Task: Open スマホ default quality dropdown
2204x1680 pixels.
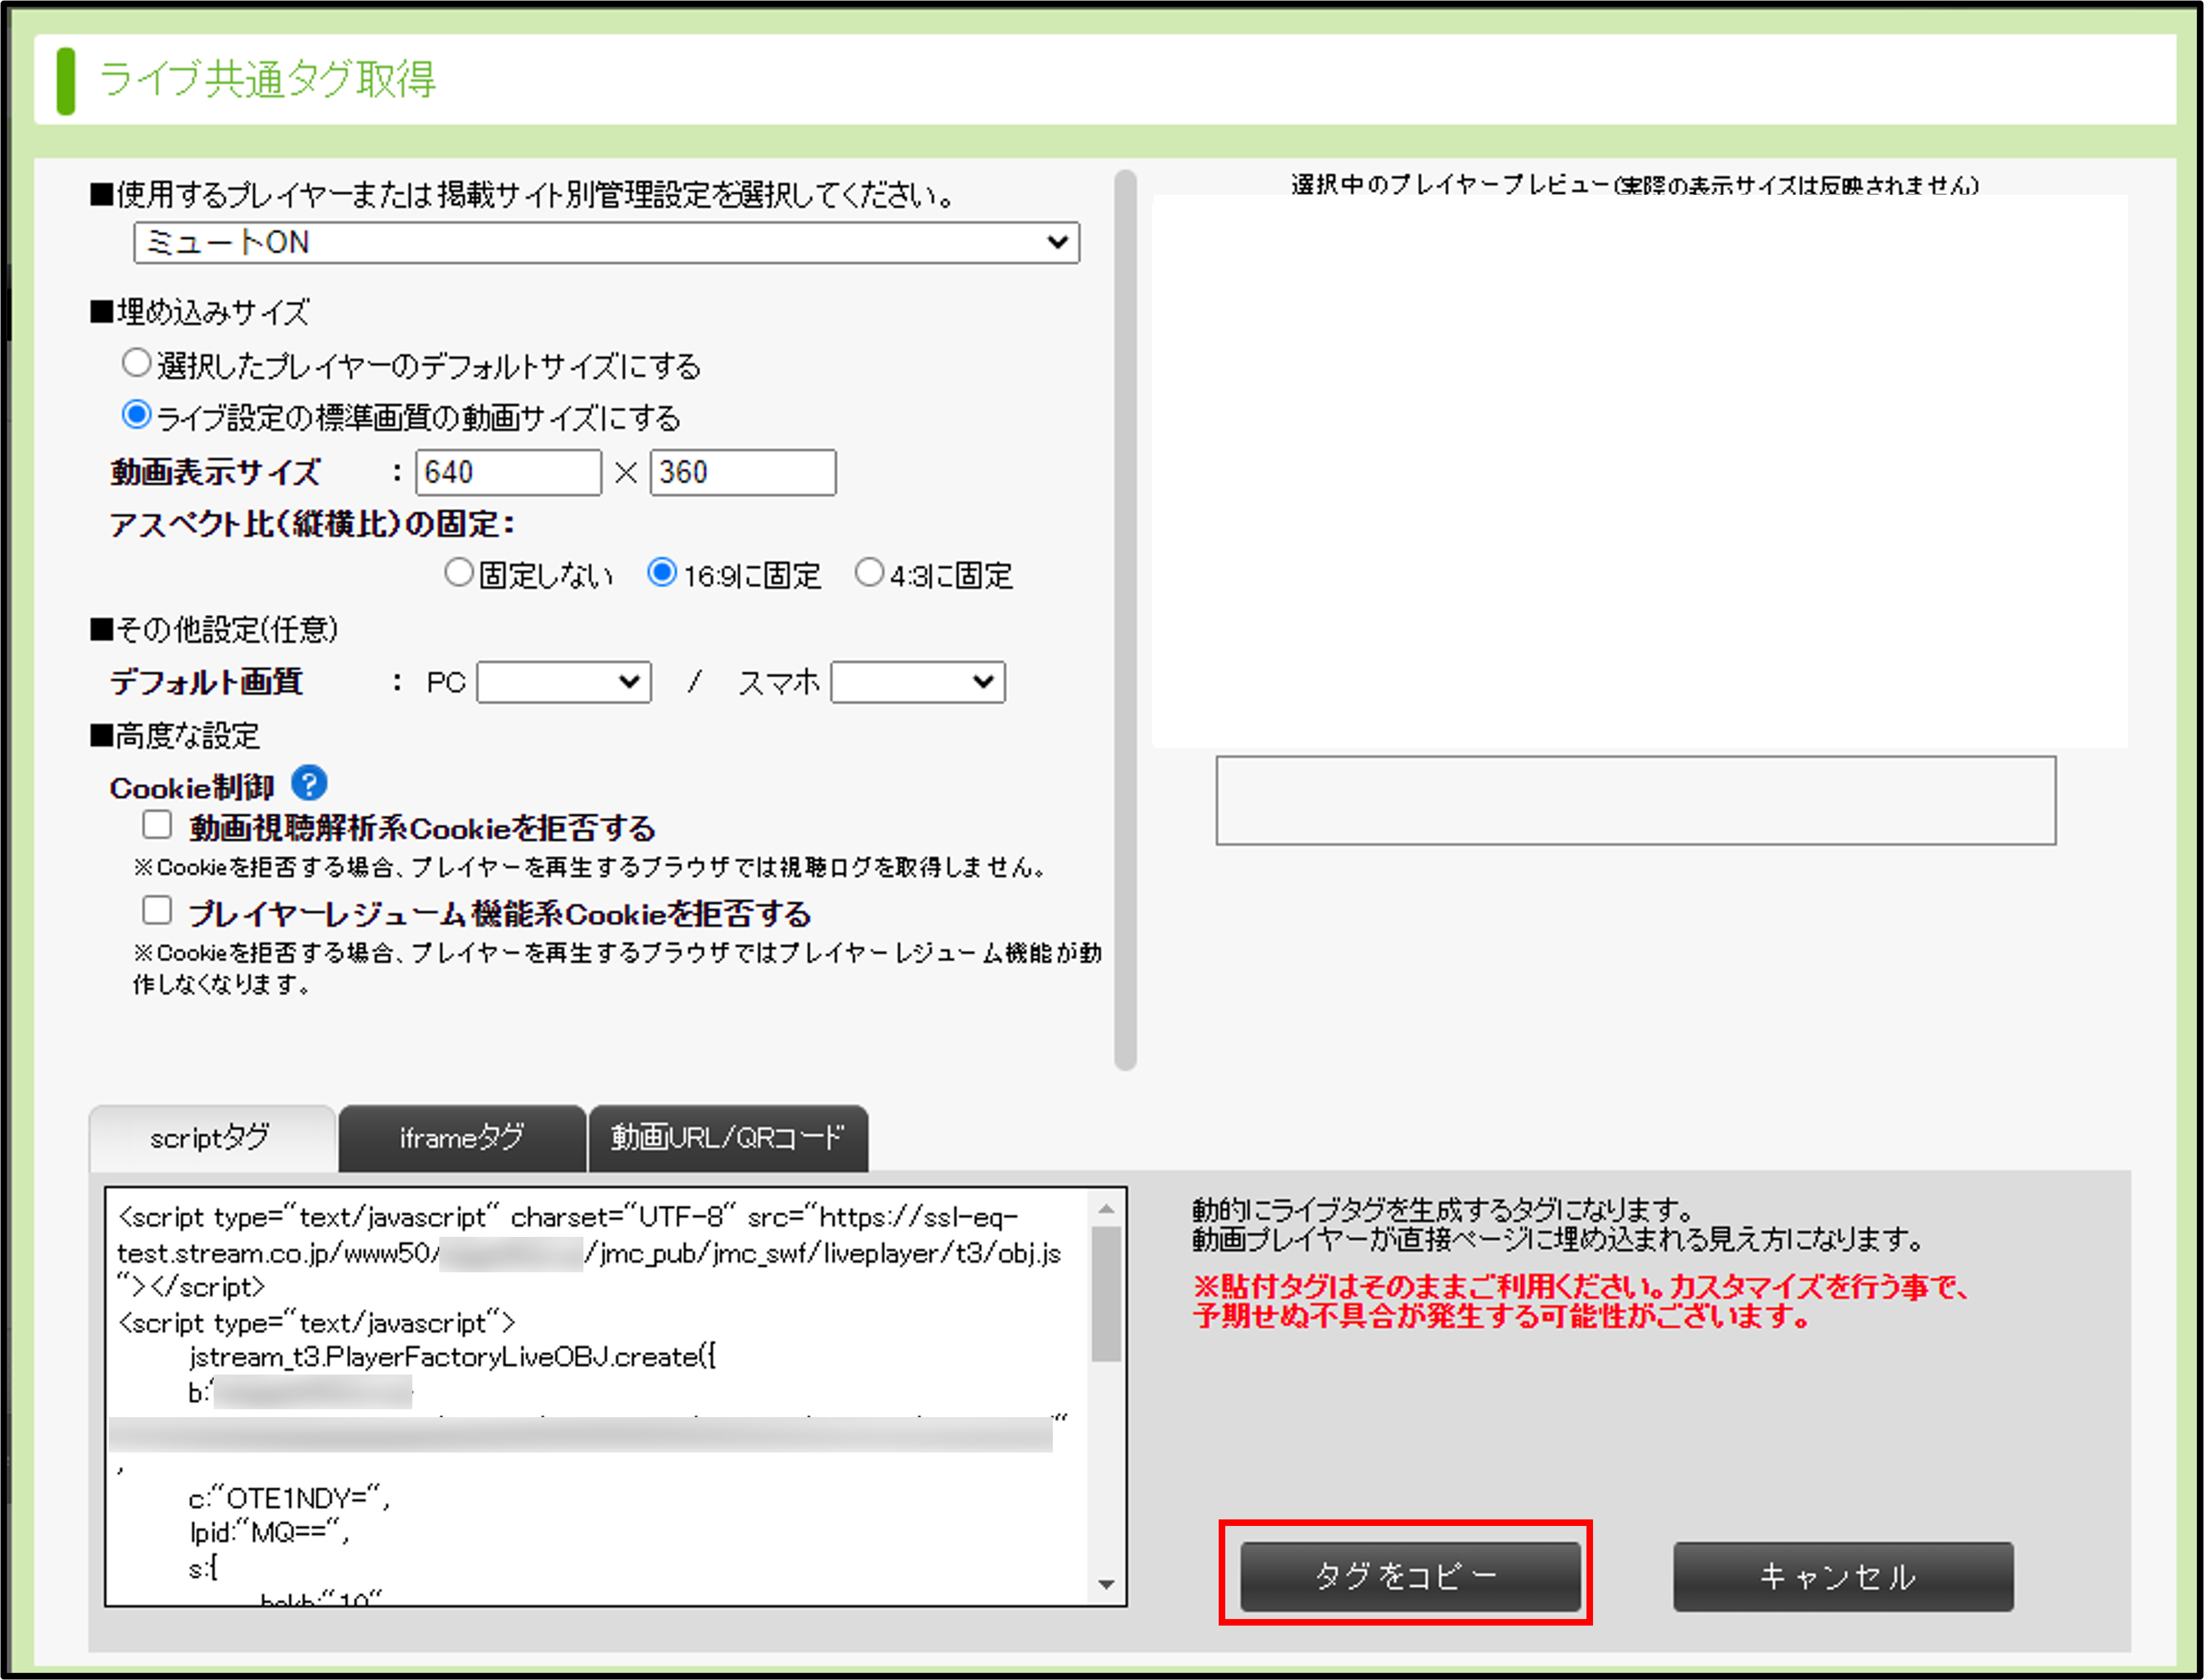Action: (x=917, y=682)
